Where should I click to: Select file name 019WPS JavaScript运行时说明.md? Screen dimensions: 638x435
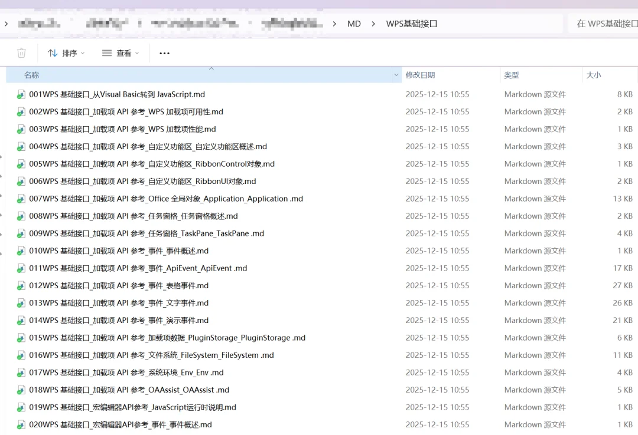[x=133, y=407]
